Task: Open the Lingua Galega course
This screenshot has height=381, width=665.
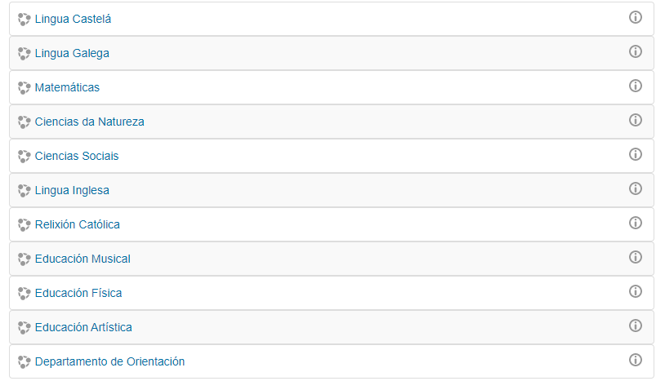Action: coord(72,53)
